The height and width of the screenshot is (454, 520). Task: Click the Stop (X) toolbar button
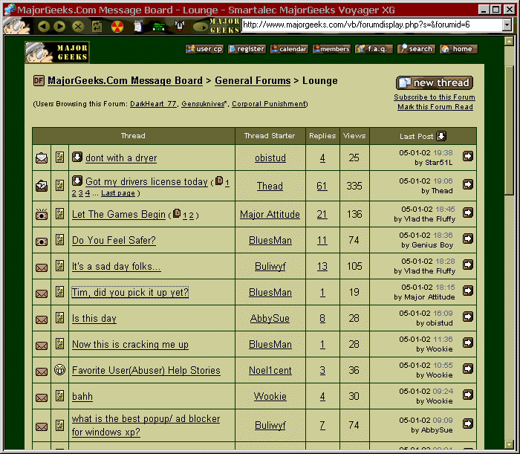tap(78, 26)
